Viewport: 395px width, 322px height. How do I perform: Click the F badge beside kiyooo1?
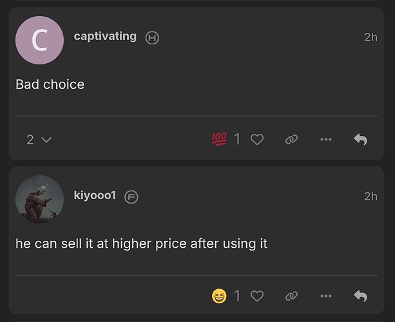131,196
